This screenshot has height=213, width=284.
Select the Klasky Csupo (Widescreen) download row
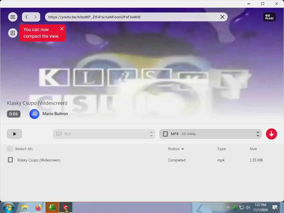pyautogui.click(x=142, y=160)
